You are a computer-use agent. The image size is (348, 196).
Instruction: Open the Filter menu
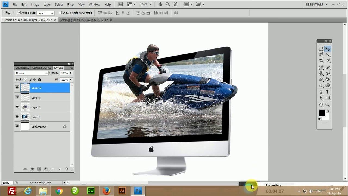pos(70,5)
